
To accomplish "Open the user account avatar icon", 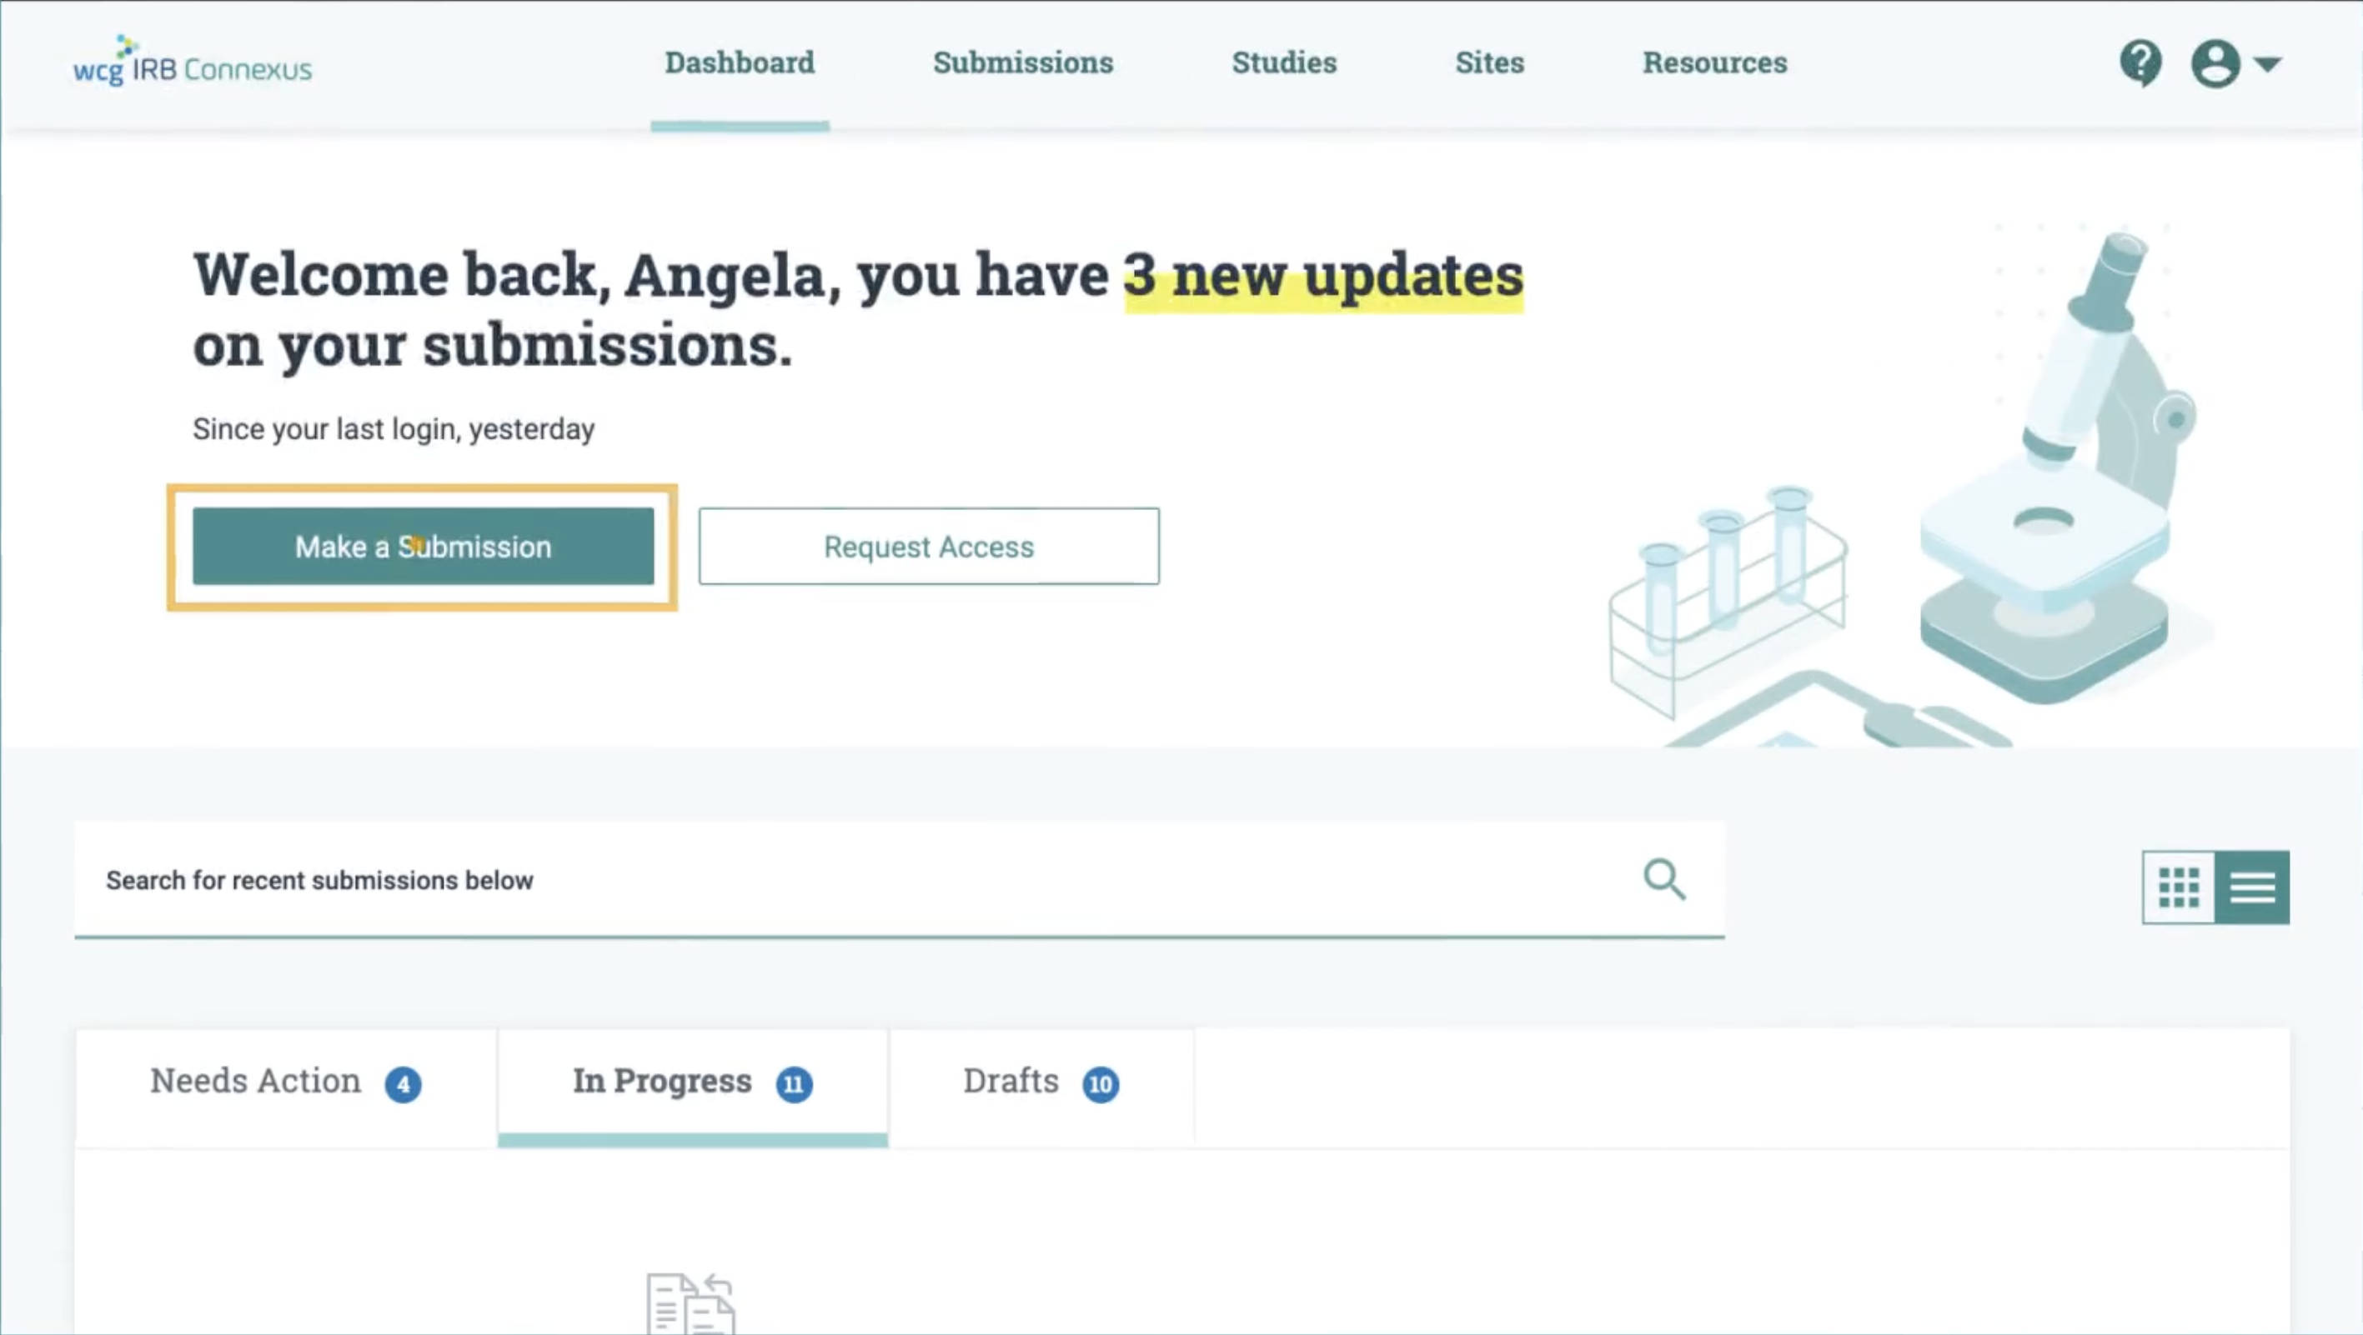I will [2215, 63].
